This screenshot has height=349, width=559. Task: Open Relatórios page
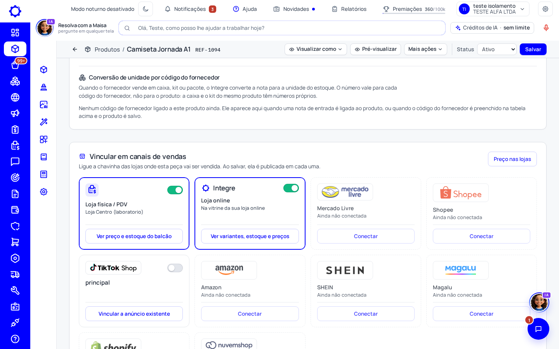(x=349, y=9)
